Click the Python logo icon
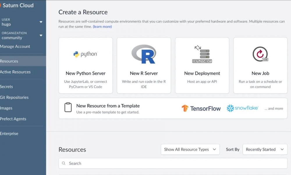 86,54
